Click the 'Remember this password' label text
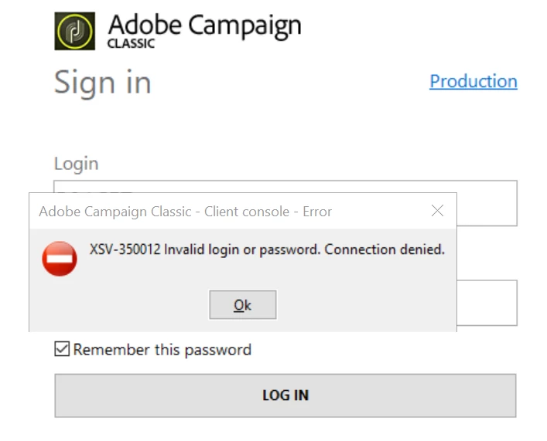547x441 pixels. 162,350
